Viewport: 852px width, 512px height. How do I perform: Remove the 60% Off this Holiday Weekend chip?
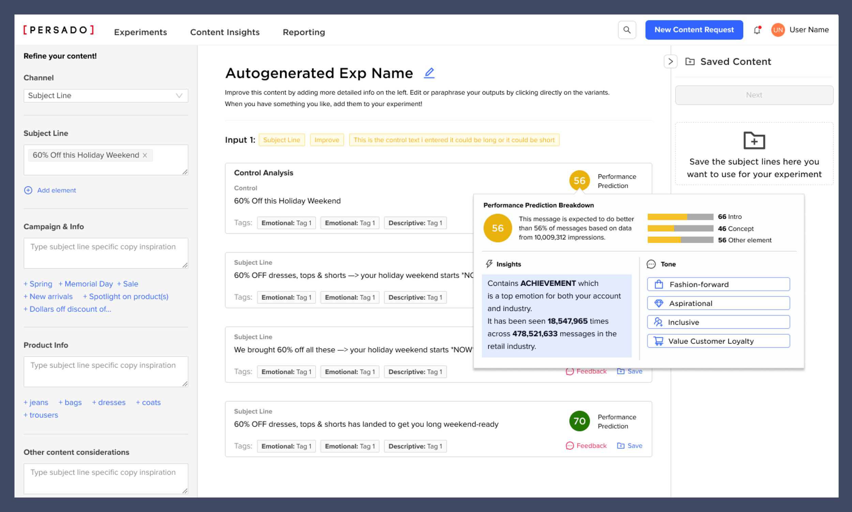145,155
